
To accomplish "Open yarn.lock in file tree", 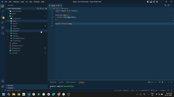I will 15,53.
